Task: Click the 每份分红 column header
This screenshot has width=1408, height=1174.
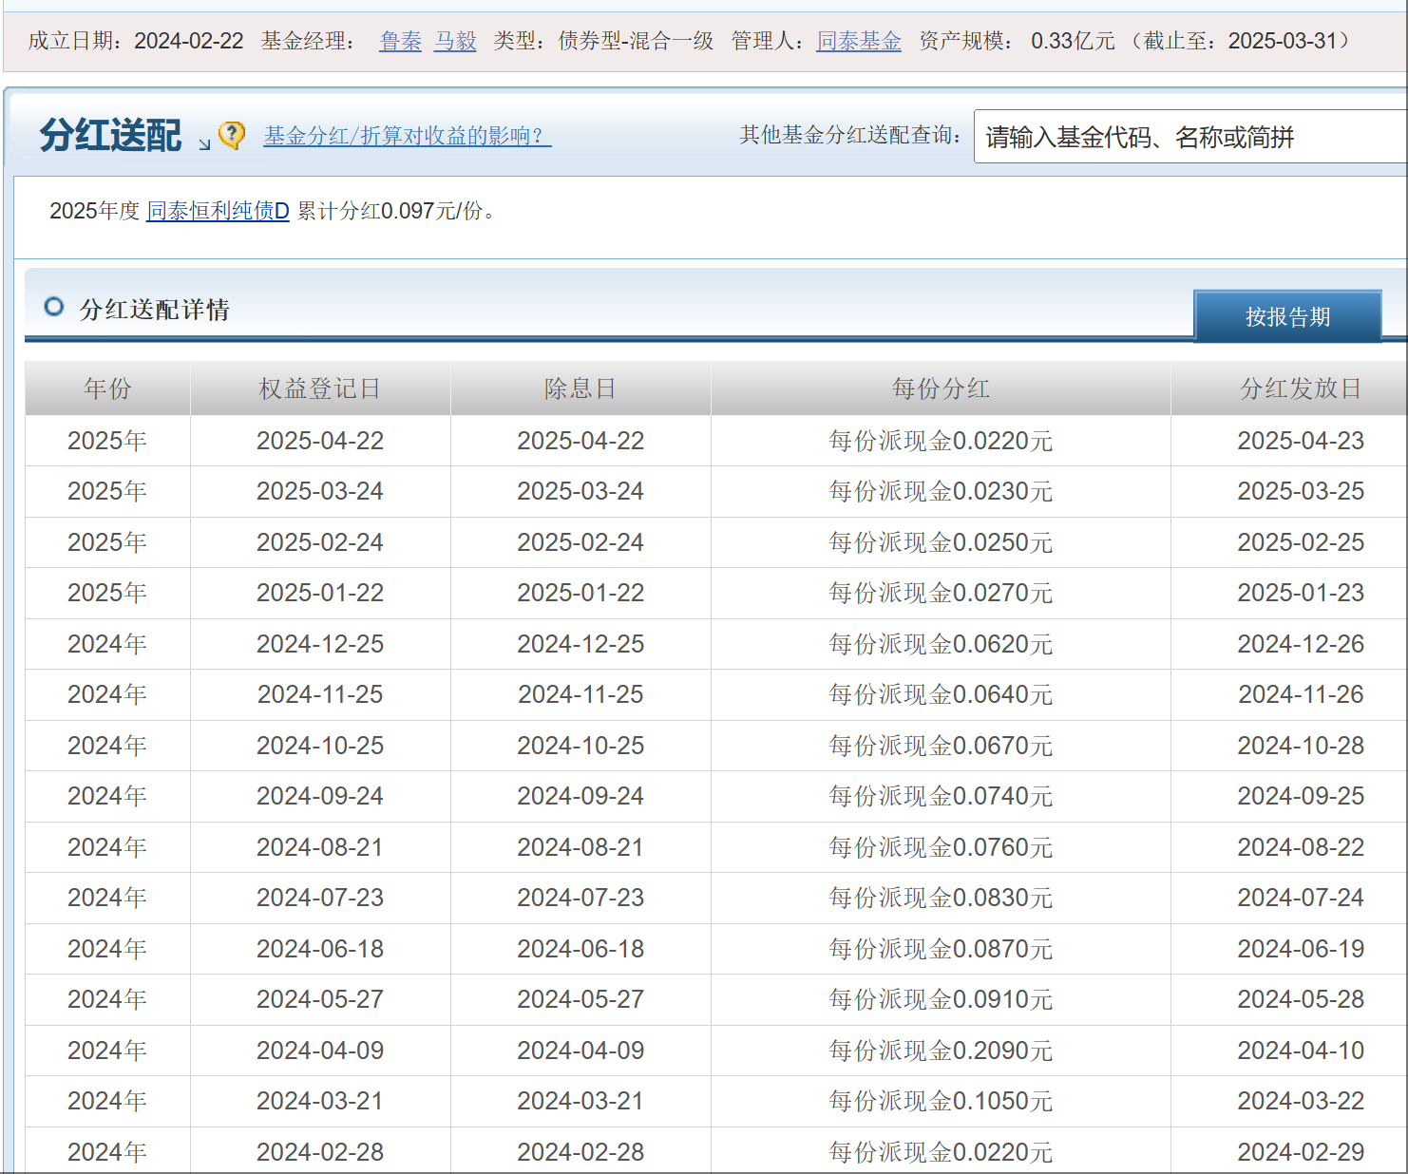Action: [941, 388]
